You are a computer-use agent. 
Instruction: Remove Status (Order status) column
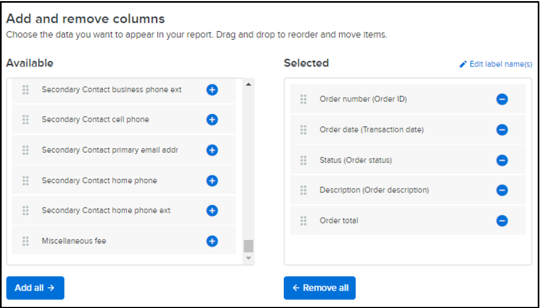click(x=502, y=160)
